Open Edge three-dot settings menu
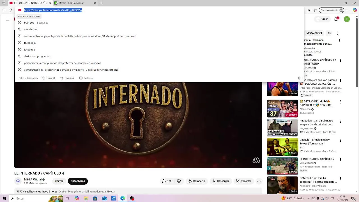Image resolution: width=359 pixels, height=202 pixels. click(348, 10)
